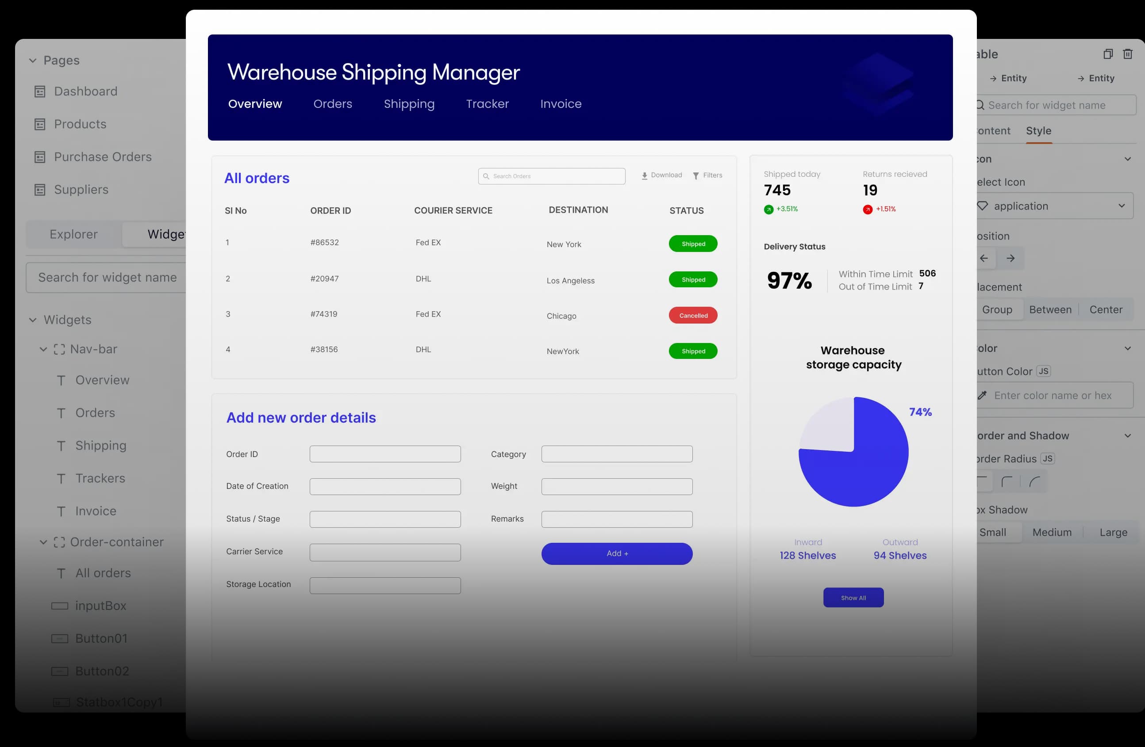Viewport: 1145px width, 747px height.
Task: Click the Nav-bar container icon in widget tree
Action: (59, 349)
